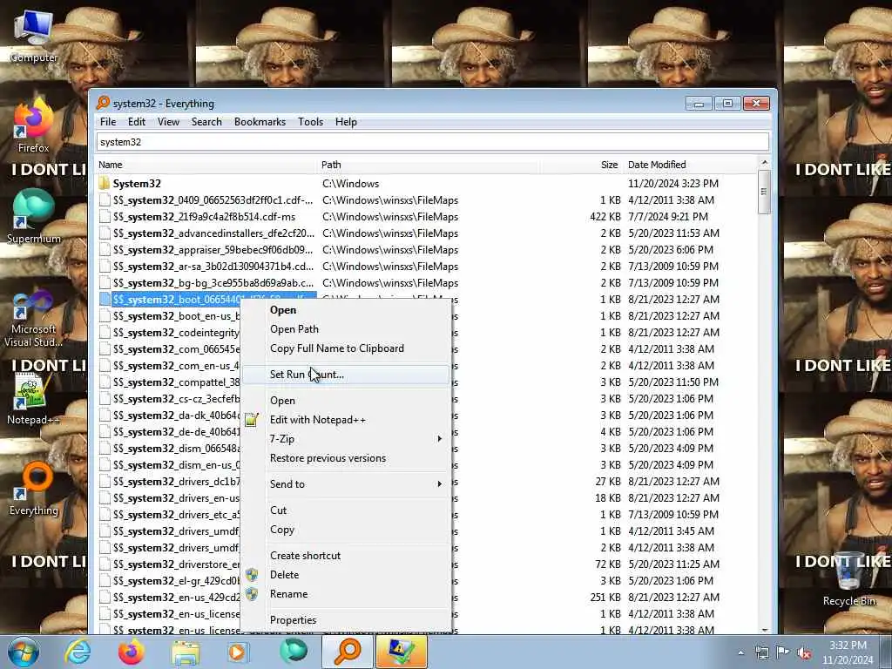Select Copy Full Name to Clipboard

click(x=345, y=348)
